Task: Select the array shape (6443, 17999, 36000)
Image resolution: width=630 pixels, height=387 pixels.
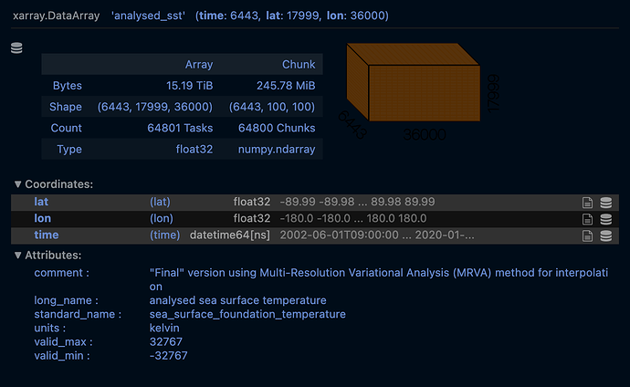Action: [x=155, y=107]
